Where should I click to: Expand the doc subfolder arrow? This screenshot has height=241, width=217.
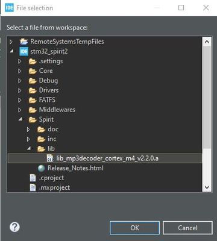coord(28,130)
